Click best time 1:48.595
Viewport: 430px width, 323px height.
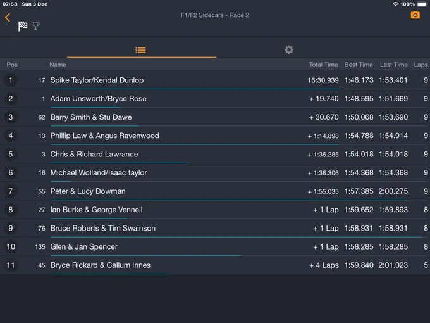pyautogui.click(x=359, y=99)
